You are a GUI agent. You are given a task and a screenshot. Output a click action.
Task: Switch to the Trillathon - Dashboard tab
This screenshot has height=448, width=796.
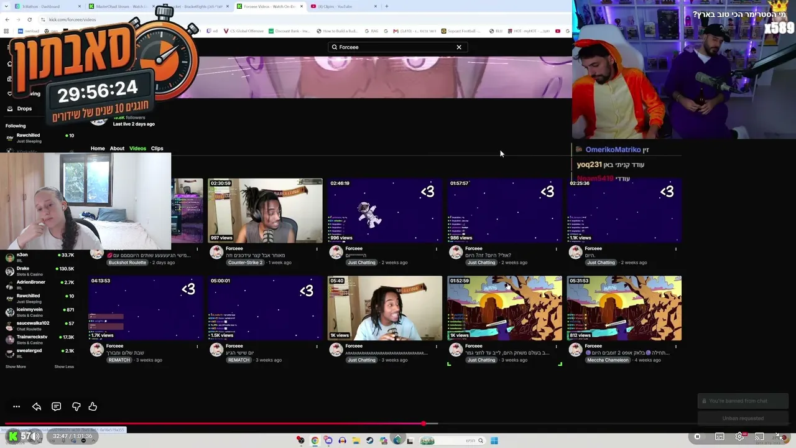[49, 6]
